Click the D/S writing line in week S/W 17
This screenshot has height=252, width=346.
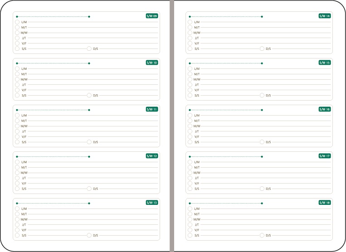[302, 189]
